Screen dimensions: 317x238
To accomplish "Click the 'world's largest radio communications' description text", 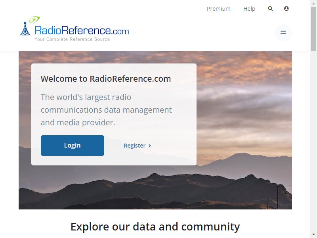I will (x=106, y=110).
